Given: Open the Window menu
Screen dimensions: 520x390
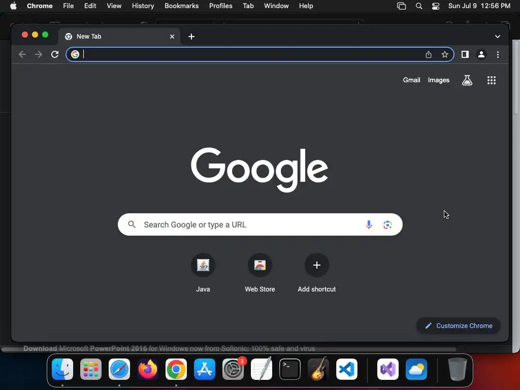Looking at the screenshot, I should (x=276, y=6).
